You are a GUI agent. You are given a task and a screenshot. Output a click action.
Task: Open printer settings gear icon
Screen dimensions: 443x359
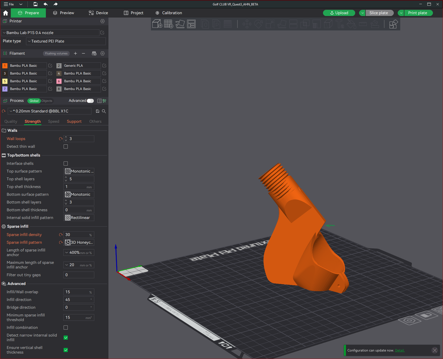(103, 21)
